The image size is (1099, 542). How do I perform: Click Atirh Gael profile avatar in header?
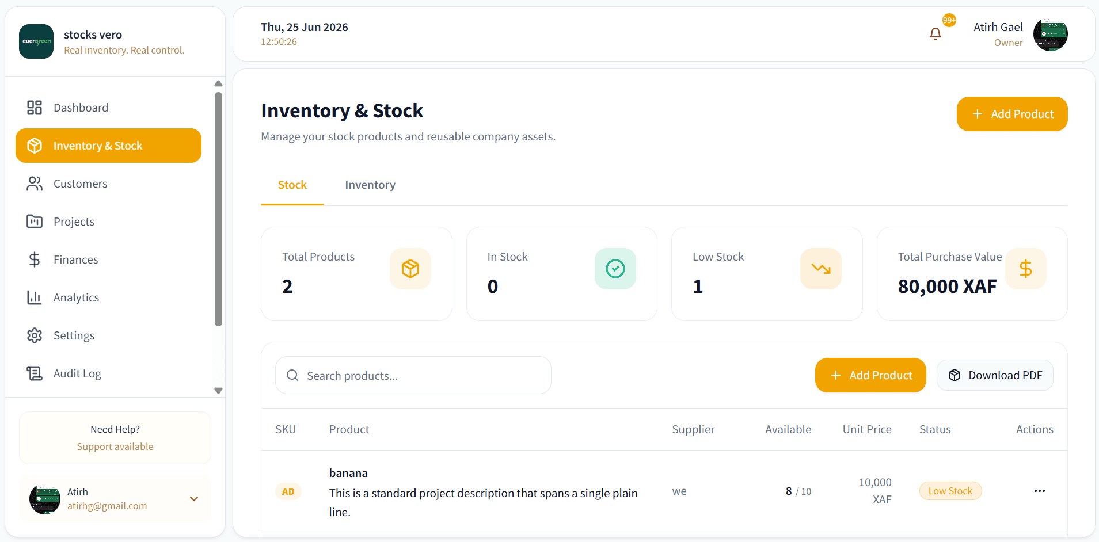click(1051, 35)
